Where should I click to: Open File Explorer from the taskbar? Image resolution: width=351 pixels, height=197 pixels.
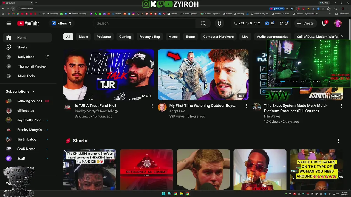(x=182, y=194)
